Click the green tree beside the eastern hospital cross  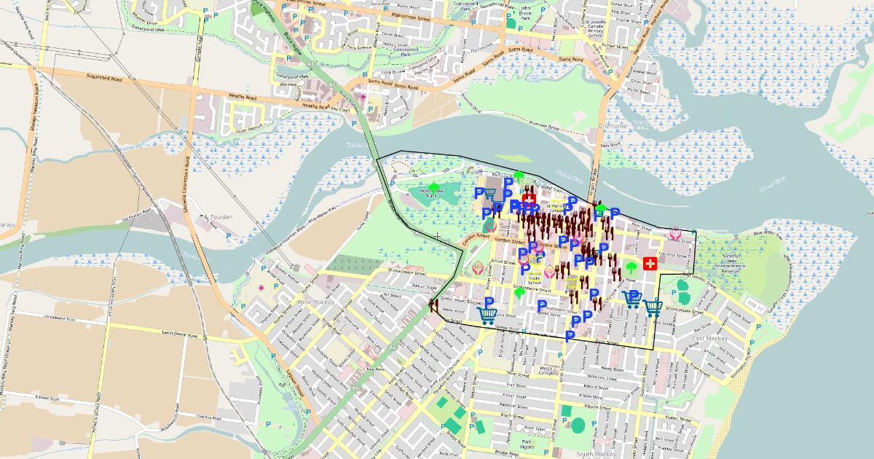click(631, 267)
